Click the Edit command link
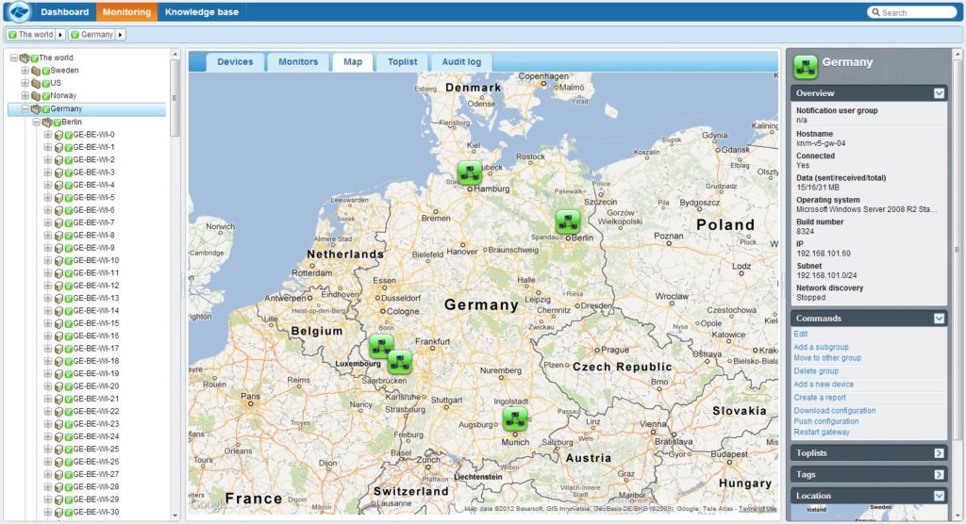The image size is (966, 524). click(x=800, y=334)
